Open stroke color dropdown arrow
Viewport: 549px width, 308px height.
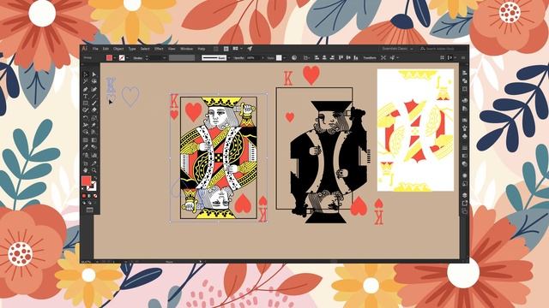[x=128, y=58]
